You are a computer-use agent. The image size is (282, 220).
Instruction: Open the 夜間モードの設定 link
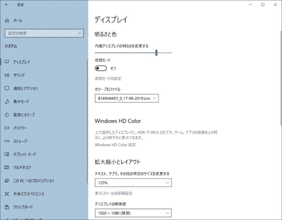[x=108, y=78]
